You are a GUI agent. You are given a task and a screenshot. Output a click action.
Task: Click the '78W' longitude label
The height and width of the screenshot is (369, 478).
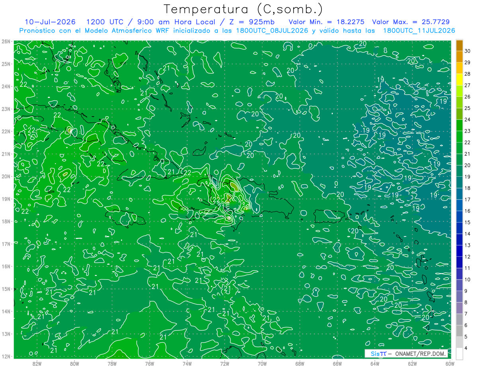pos(112,363)
